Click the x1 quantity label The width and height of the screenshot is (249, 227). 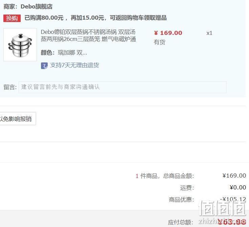coord(209,33)
